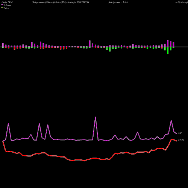Click the MunafaSutra ICICITECH chart title
Image resolution: width=188 pixels, height=188 pixels.
click(61, 2)
